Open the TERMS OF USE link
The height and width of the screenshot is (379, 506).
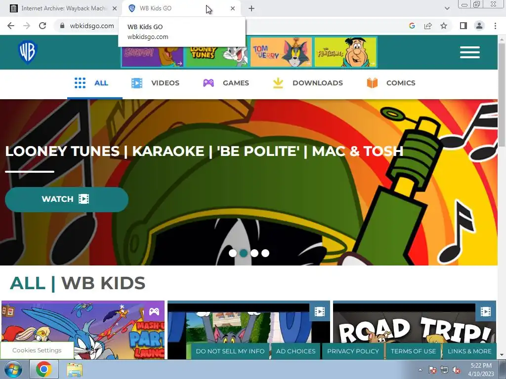[414, 351]
